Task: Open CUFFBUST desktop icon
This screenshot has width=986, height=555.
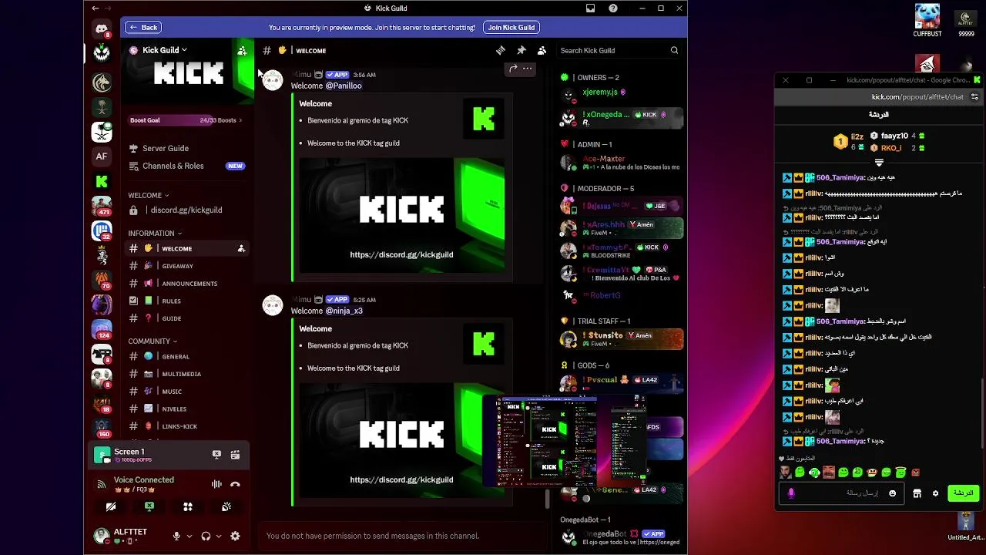Action: coord(927,21)
